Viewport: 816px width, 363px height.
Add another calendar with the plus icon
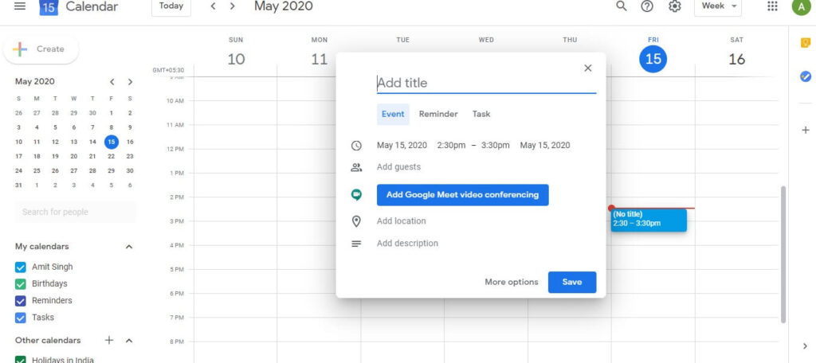(108, 340)
